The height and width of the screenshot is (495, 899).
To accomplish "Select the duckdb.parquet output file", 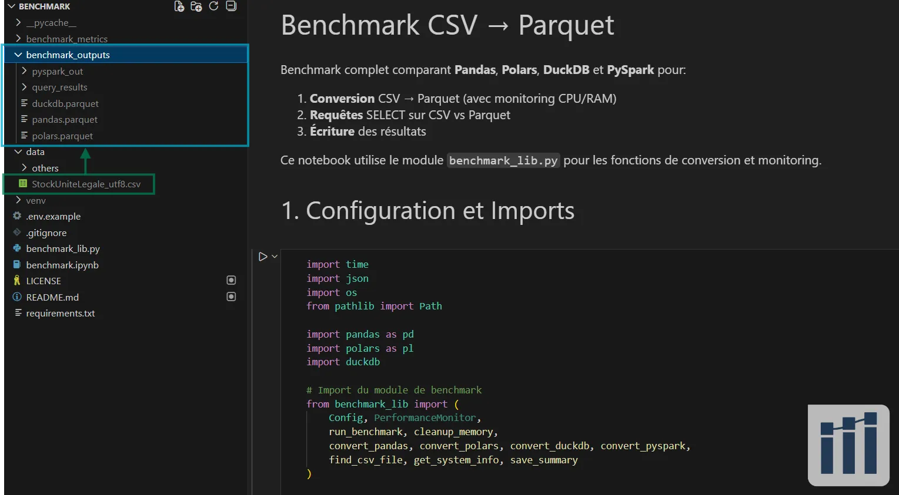I will point(66,103).
